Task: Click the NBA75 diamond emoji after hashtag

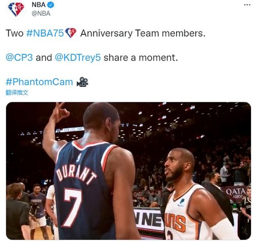Action: tap(71, 33)
